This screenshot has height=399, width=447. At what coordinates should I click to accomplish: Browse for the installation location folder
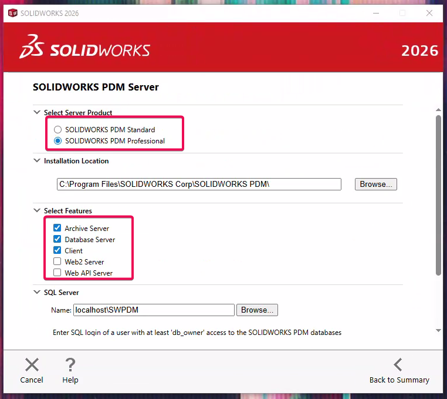pyautogui.click(x=375, y=184)
